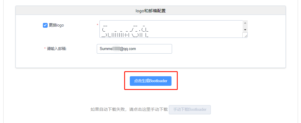
Task: Click the white checkmark inside blue checkbox
Action: pos(45,25)
